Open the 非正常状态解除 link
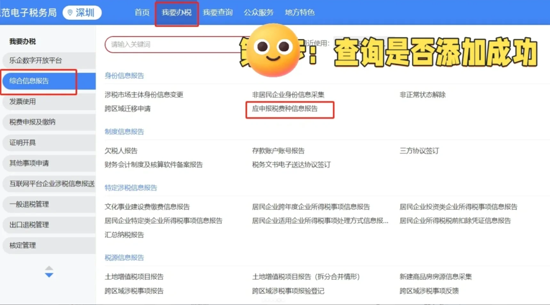 [x=422, y=95]
